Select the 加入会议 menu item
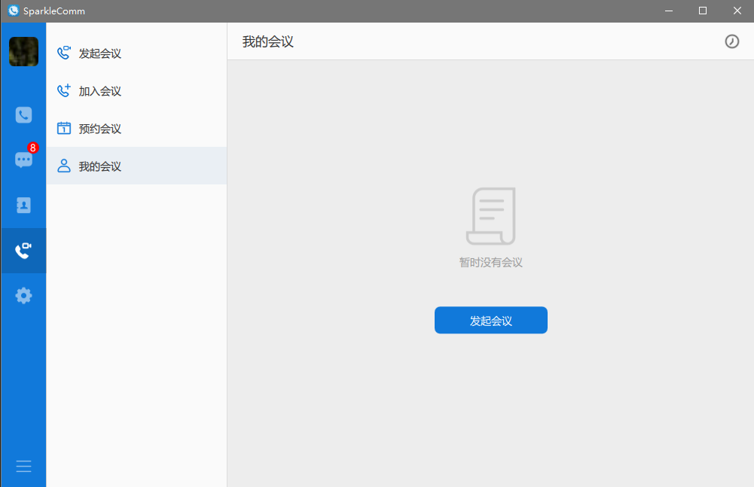This screenshot has height=487, width=754. click(99, 91)
